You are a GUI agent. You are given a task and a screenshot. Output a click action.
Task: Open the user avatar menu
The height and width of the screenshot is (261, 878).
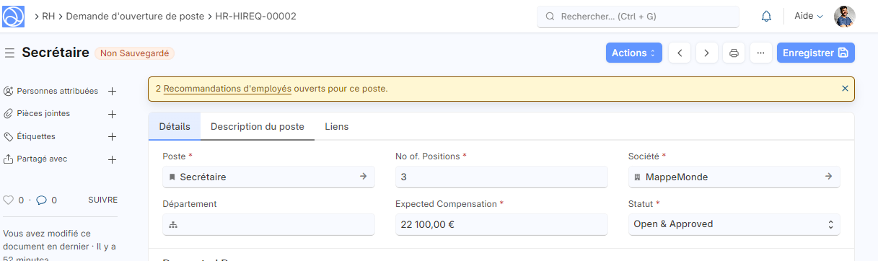tap(845, 17)
